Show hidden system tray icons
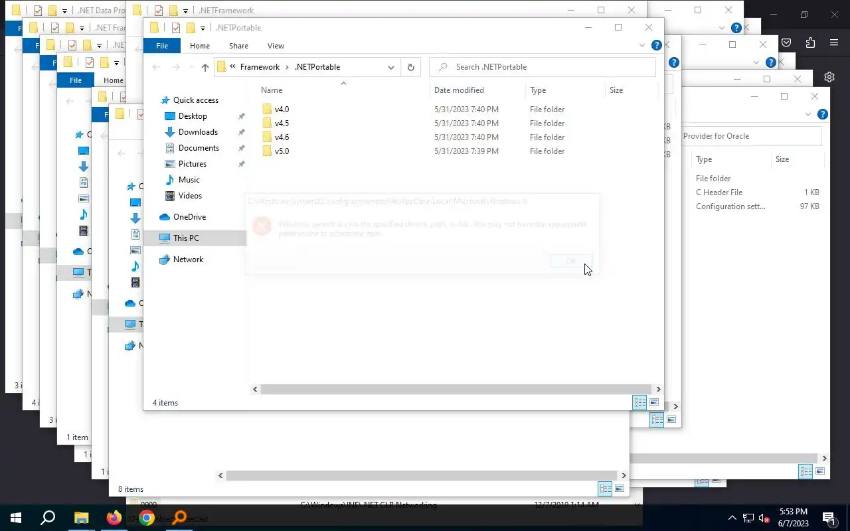The width and height of the screenshot is (850, 531). pyautogui.click(x=732, y=518)
